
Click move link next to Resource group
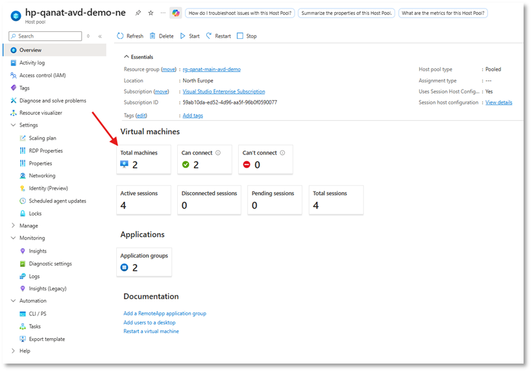[169, 69]
